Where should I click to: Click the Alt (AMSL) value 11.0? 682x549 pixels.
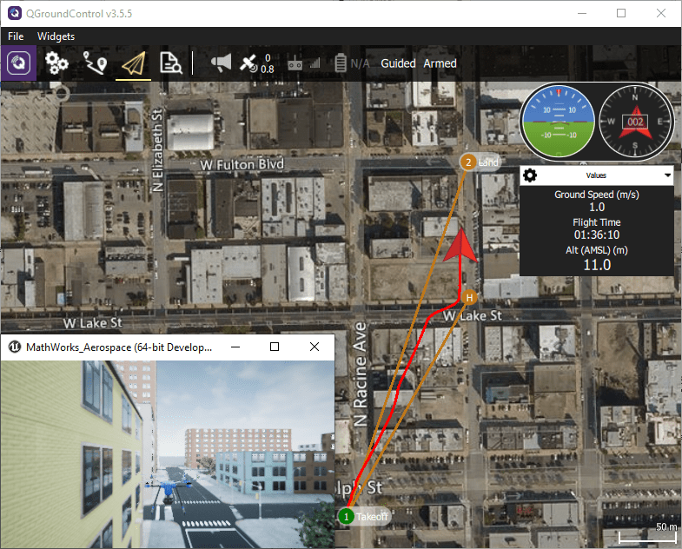(597, 264)
